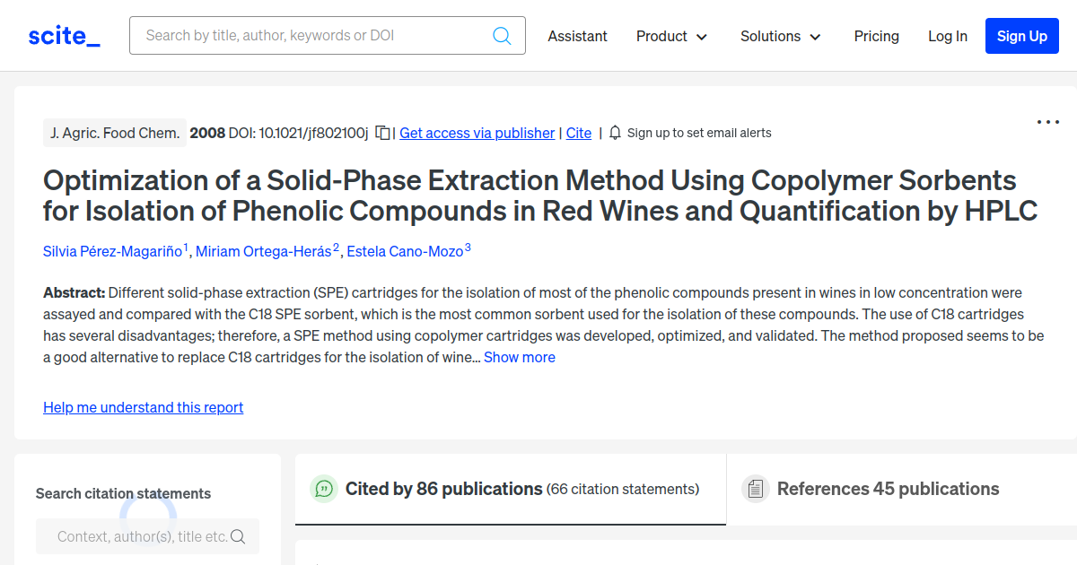Open the Product dropdown
Image resolution: width=1077 pixels, height=565 pixels.
(x=671, y=36)
